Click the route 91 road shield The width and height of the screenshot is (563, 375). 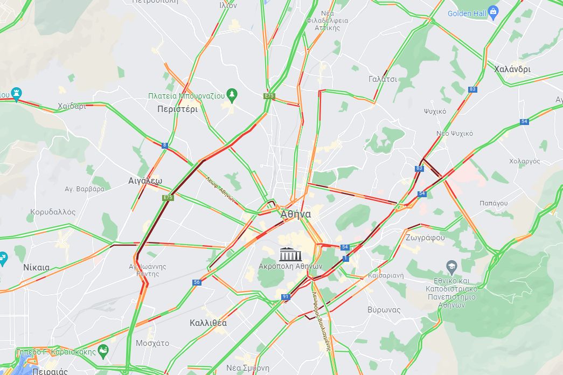pyautogui.click(x=286, y=297)
